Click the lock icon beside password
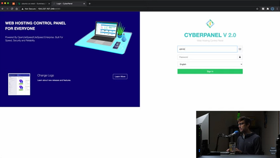 click(240, 57)
